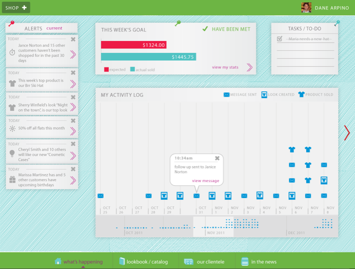Viewport: 355px width, 269px height.
Task: Click the Dane Arpino profile avatar
Action: (x=306, y=7)
